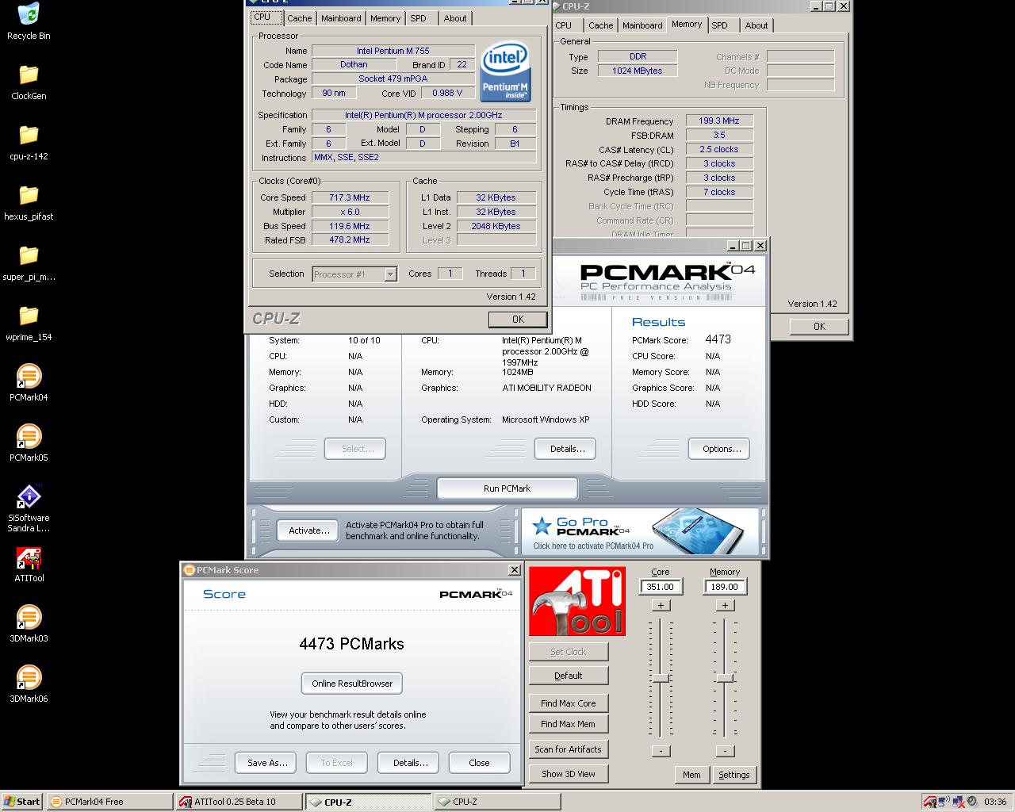Switch to About tab in front CPU-Z
The height and width of the screenshot is (812, 1015).
(455, 18)
